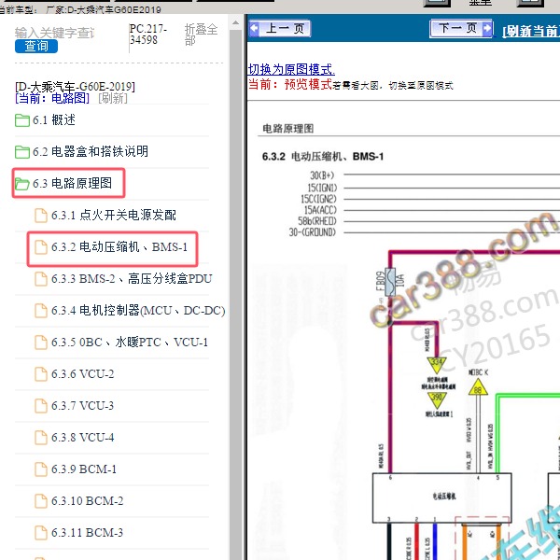Screen dimensions: 560x560
Task: Click the folder icon beside 6.2 电器盒和搭铁说明
Action: click(22, 152)
